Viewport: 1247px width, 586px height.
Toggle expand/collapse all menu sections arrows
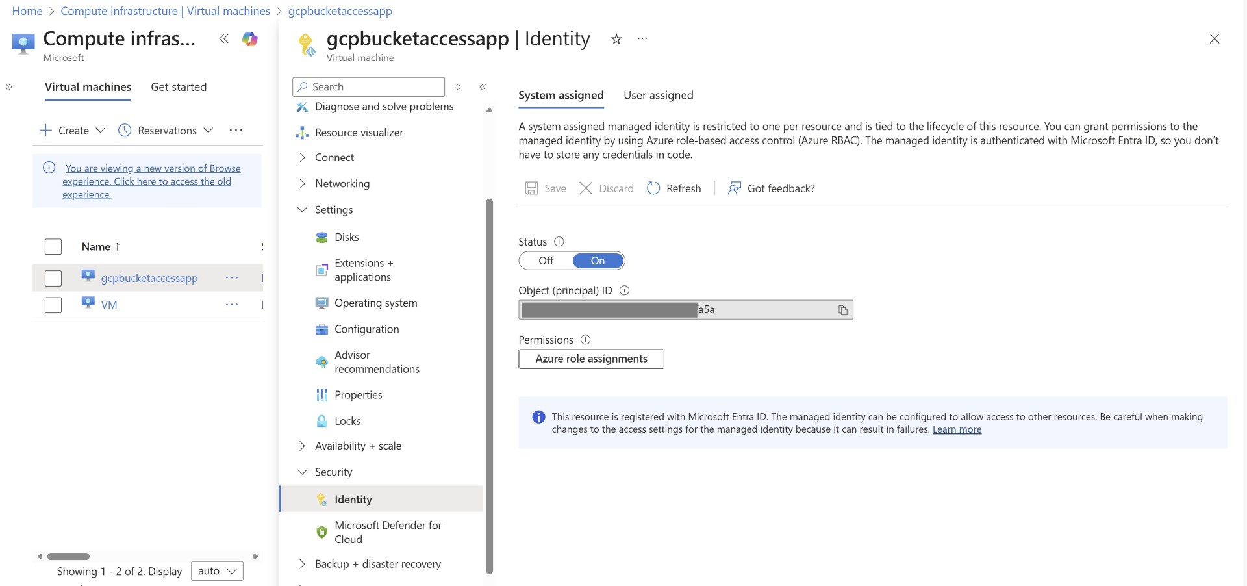coord(458,87)
